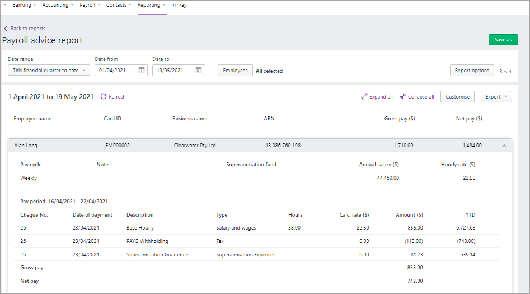
Task: Open the Date to calendar picker icon
Action: [199, 71]
